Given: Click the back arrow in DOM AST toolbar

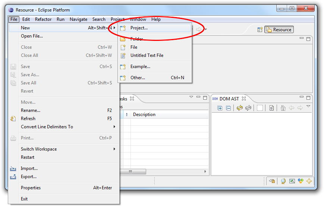Looking at the screenshot, I should [292, 108].
